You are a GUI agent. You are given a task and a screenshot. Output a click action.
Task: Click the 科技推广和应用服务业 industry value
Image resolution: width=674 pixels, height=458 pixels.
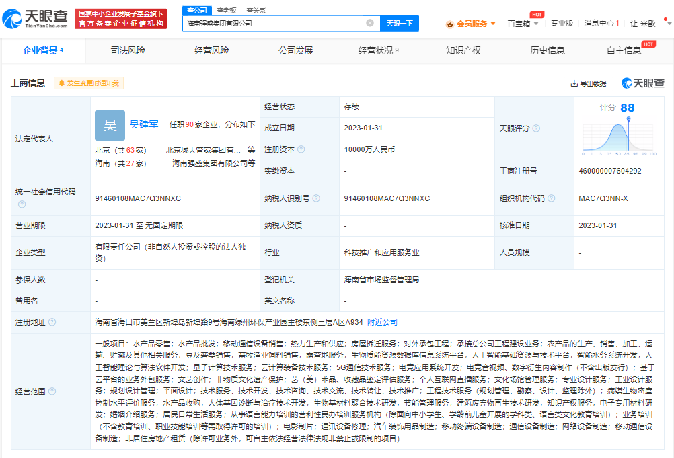[x=381, y=252]
